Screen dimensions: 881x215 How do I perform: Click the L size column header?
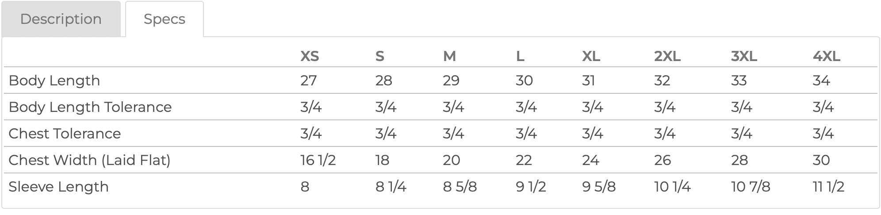520,56
